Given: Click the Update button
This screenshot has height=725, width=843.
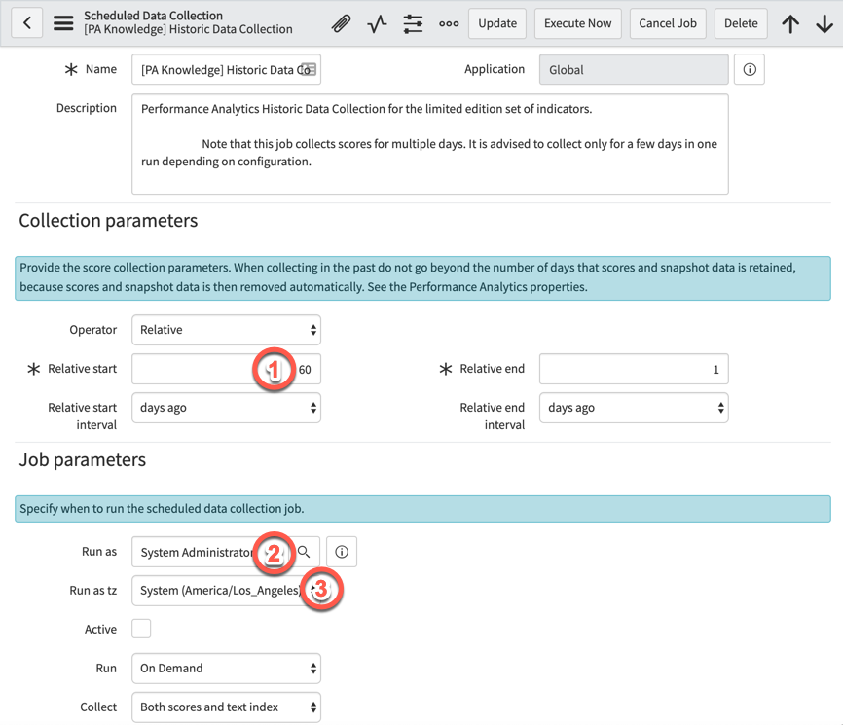Looking at the screenshot, I should [x=497, y=23].
